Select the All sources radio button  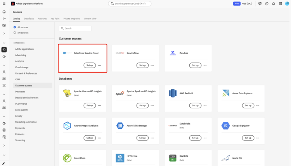[15, 27]
